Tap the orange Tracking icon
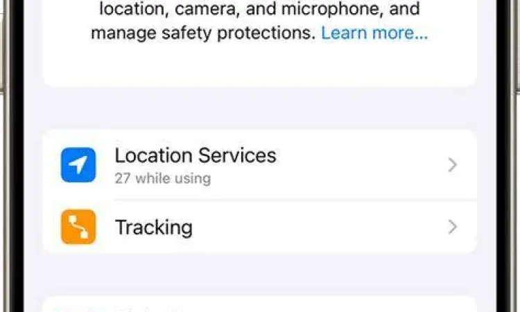Viewport: 520px width, 312px height. (78, 227)
